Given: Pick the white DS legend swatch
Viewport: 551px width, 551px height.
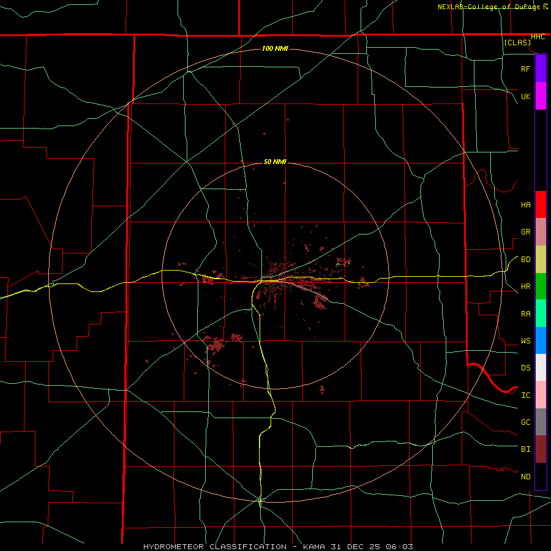Looking at the screenshot, I should pos(541,367).
